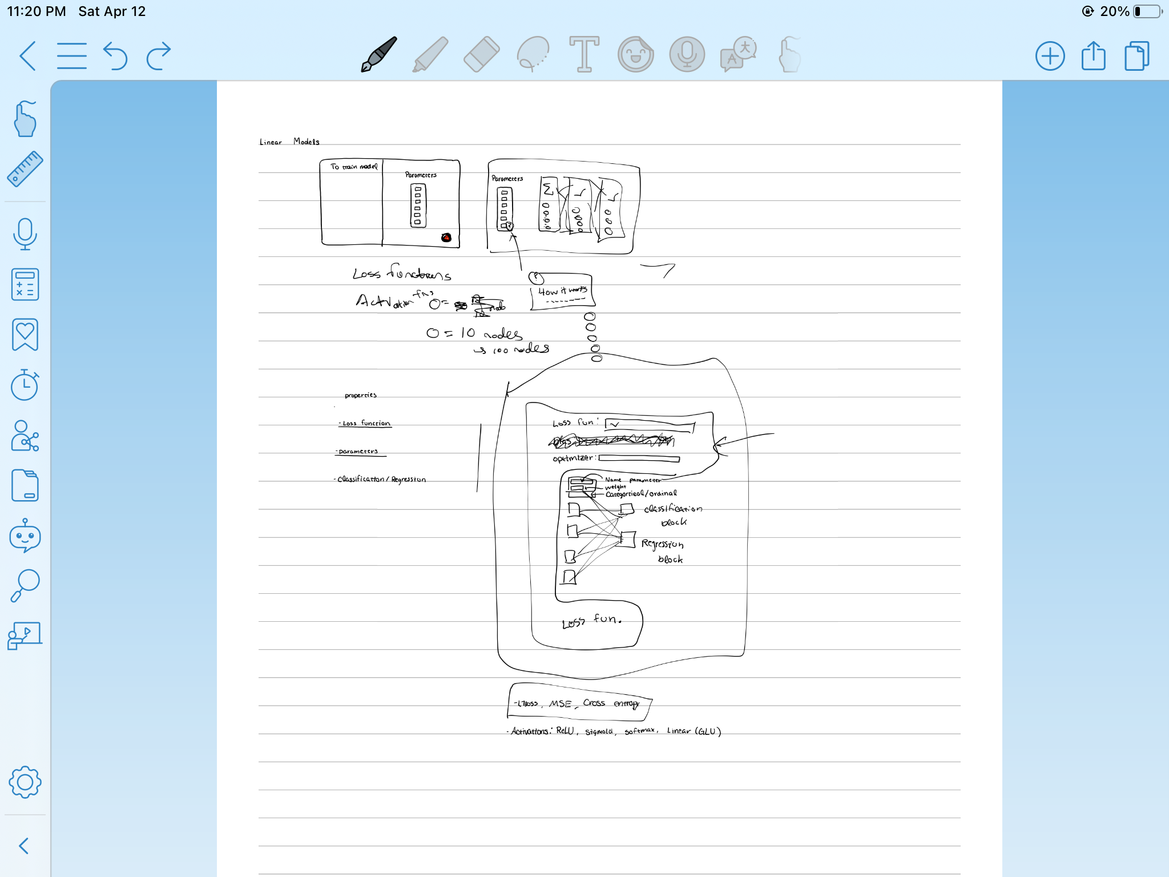
Task: Open the add content menu
Action: tap(1050, 56)
